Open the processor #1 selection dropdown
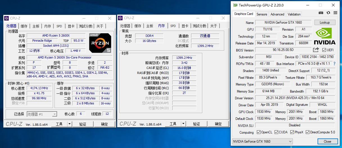Viewport: 342px width, 148px height. point(42,114)
